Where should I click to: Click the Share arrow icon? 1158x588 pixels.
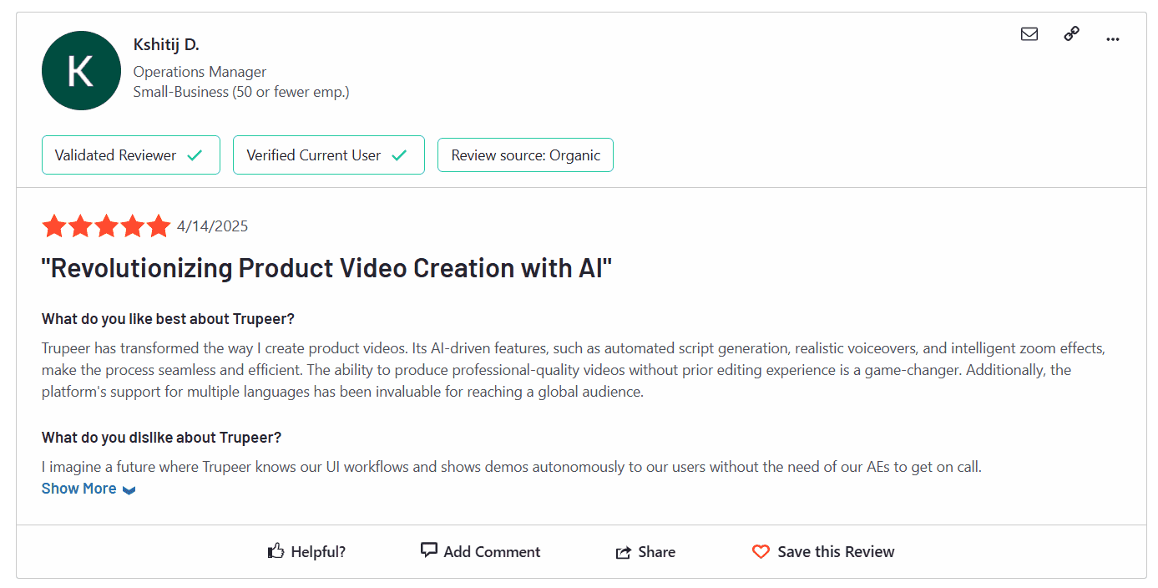click(623, 550)
